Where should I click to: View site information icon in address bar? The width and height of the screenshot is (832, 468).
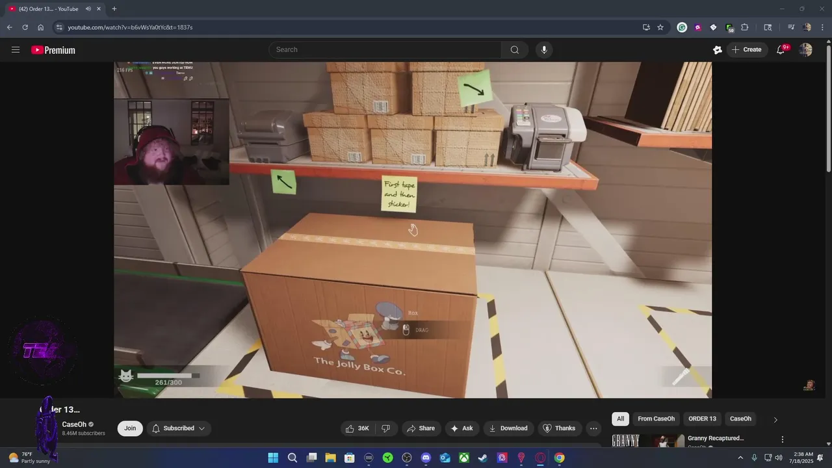pyautogui.click(x=59, y=27)
